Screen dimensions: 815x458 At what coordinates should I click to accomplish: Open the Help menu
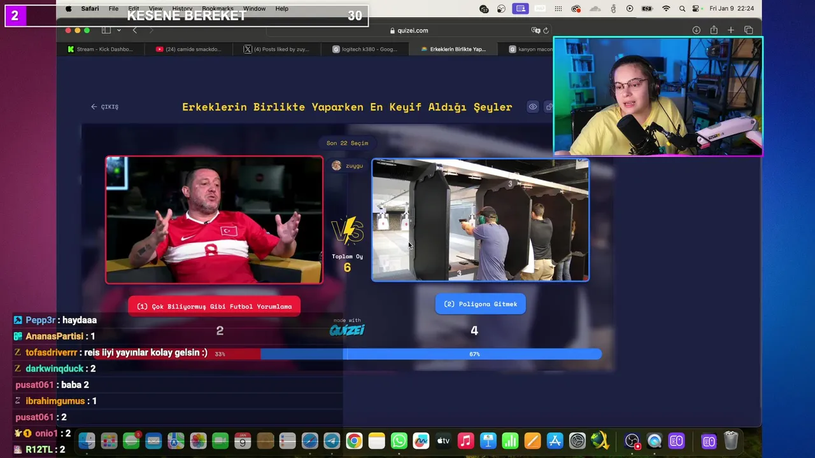[x=282, y=9]
